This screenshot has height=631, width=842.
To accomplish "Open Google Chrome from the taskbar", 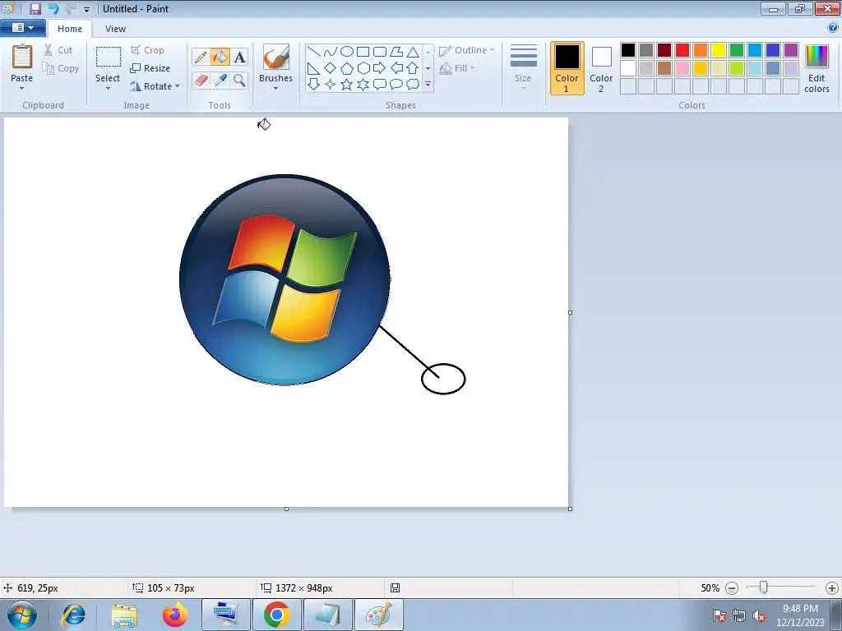I will pos(276,615).
